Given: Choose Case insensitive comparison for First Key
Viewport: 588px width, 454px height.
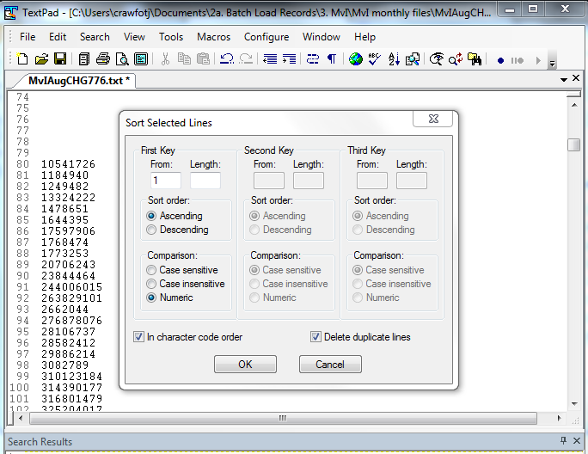Looking at the screenshot, I should point(152,284).
